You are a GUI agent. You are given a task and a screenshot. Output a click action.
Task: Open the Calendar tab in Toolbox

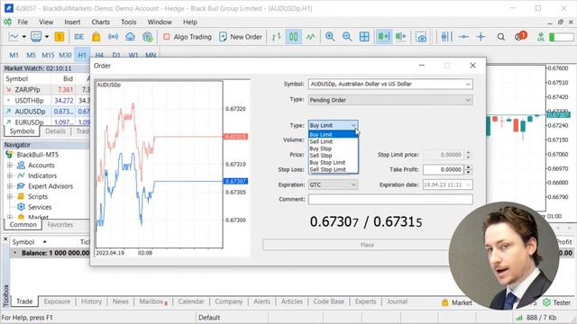pyautogui.click(x=190, y=301)
